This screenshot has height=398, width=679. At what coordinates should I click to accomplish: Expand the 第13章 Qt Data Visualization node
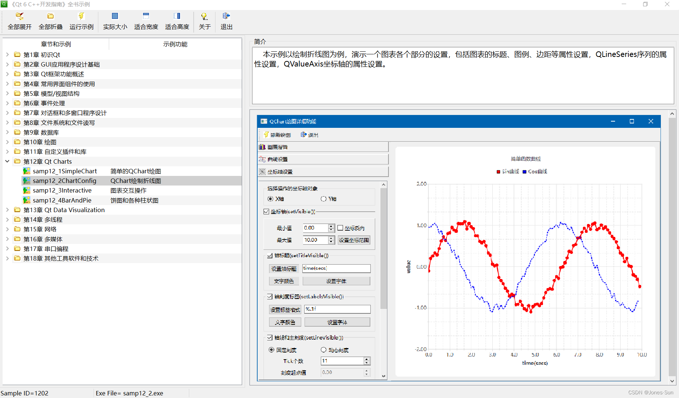(7, 210)
